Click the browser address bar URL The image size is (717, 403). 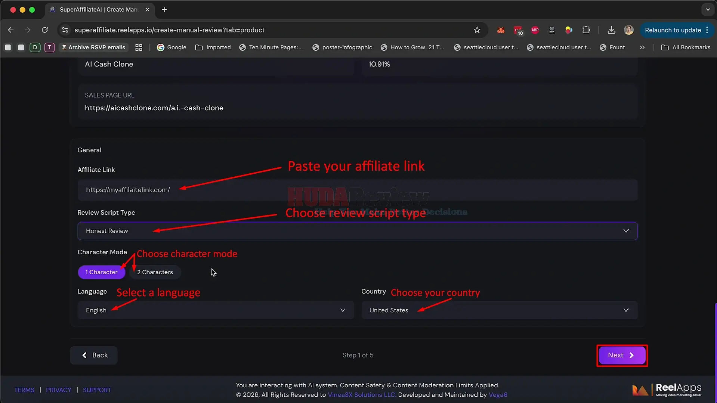point(169,30)
